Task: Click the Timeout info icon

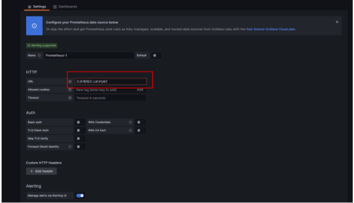Action: [70, 98]
